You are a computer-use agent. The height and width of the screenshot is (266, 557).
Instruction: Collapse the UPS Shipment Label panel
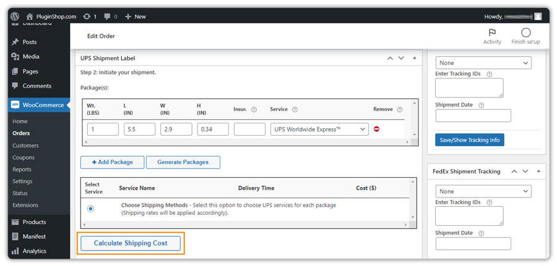pyautogui.click(x=414, y=58)
